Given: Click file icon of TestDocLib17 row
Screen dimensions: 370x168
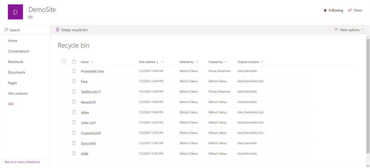Looking at the screenshot, I should click(74, 92).
